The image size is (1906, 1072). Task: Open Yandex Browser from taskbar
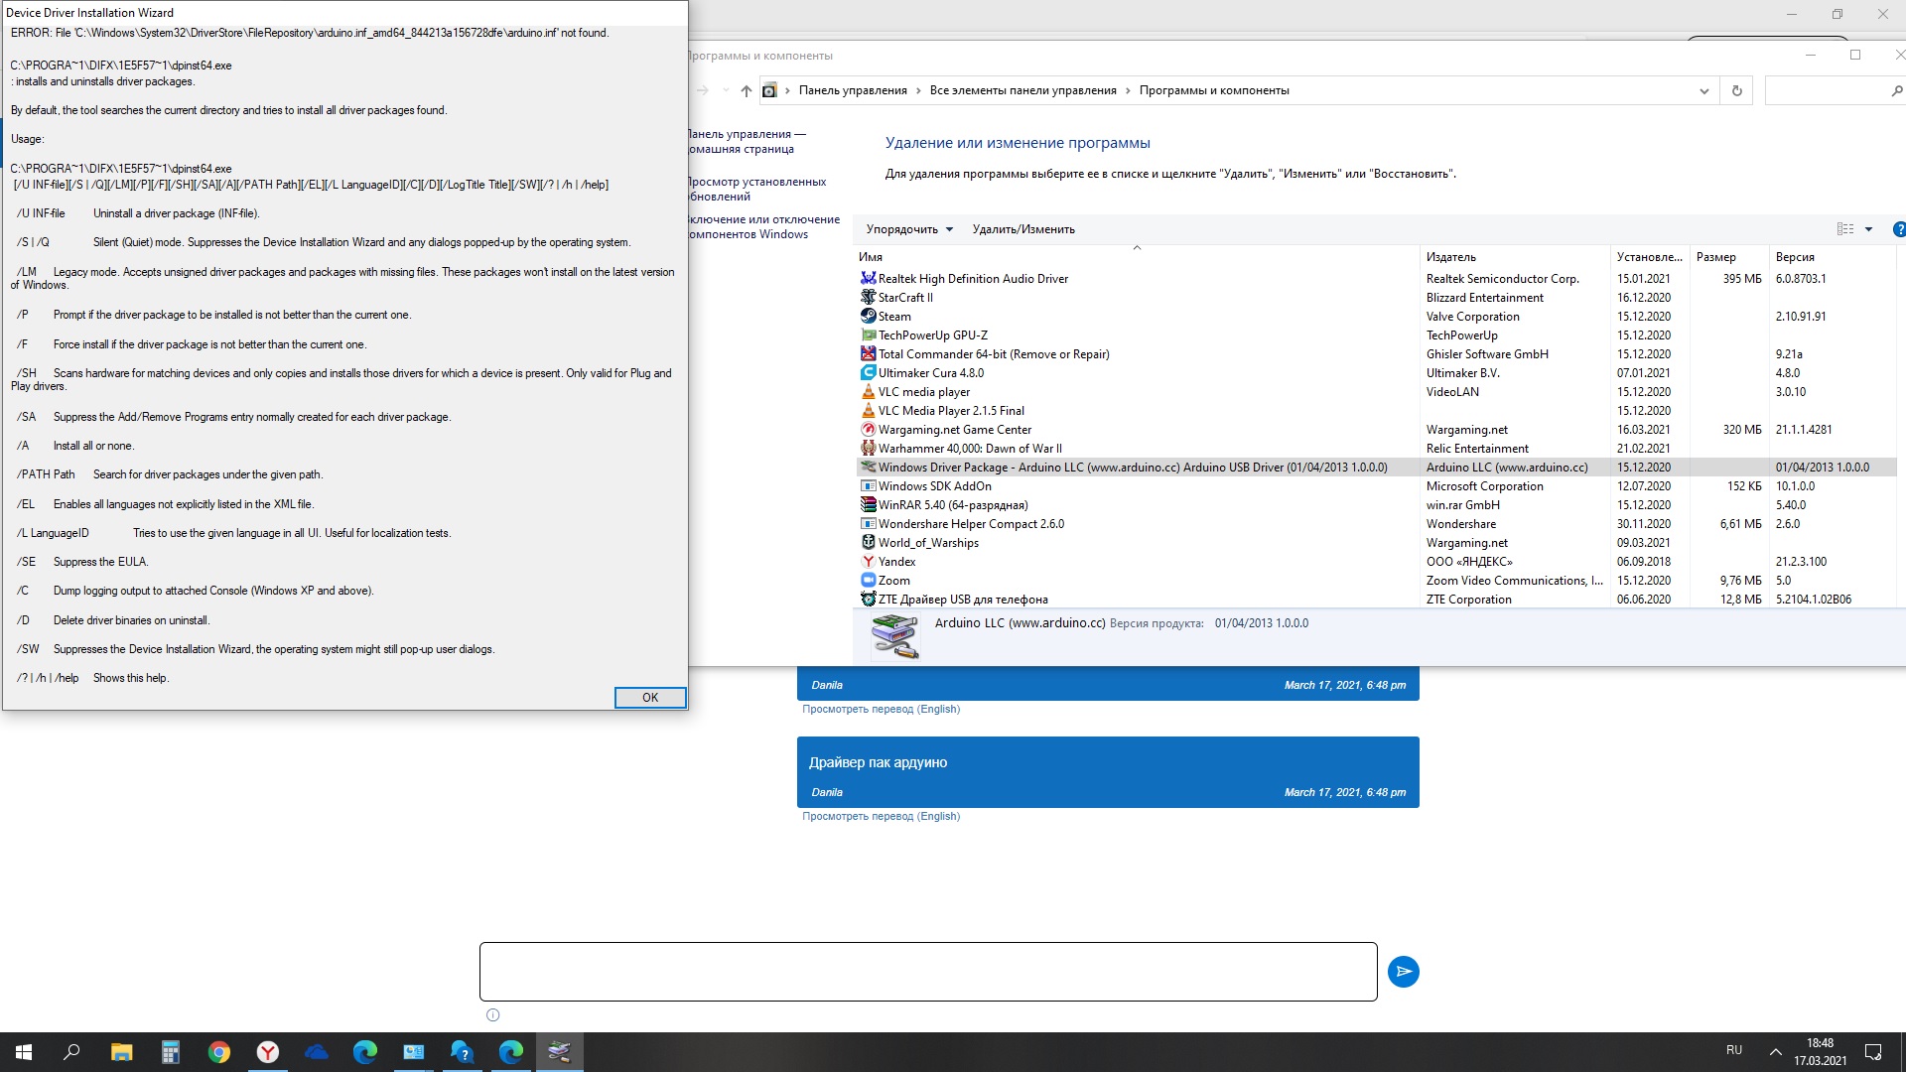(x=267, y=1052)
